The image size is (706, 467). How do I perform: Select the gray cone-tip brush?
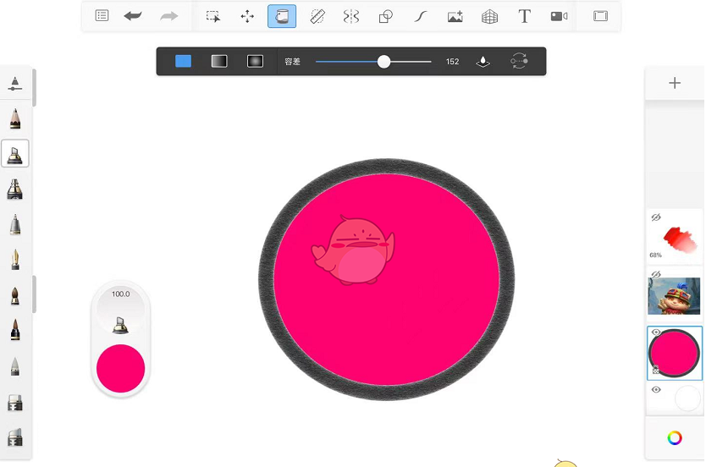[15, 366]
